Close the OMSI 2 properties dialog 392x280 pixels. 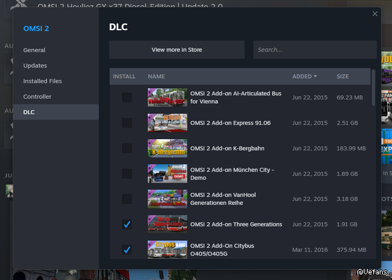[x=375, y=14]
